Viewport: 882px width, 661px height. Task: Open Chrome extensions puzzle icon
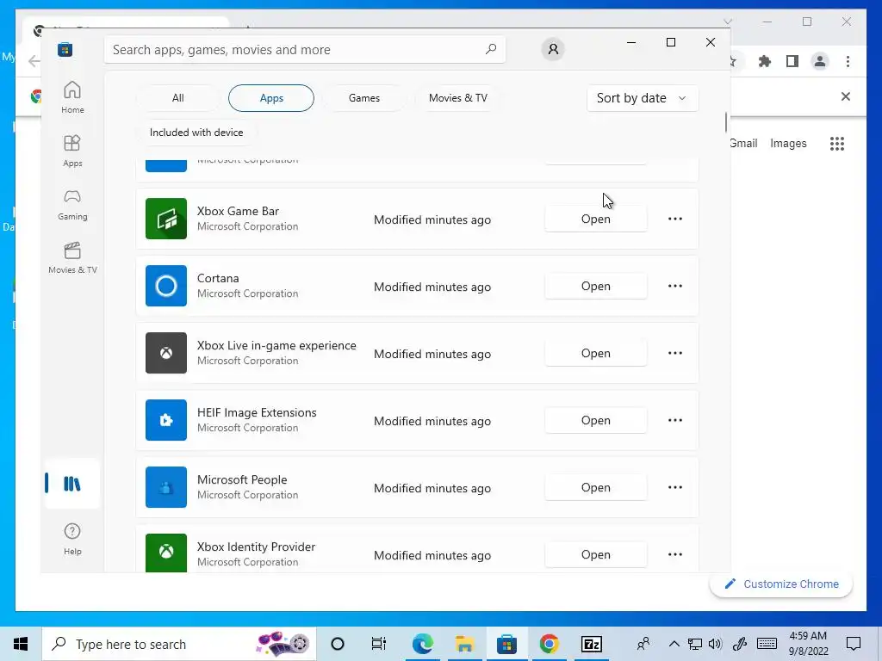pyautogui.click(x=765, y=61)
